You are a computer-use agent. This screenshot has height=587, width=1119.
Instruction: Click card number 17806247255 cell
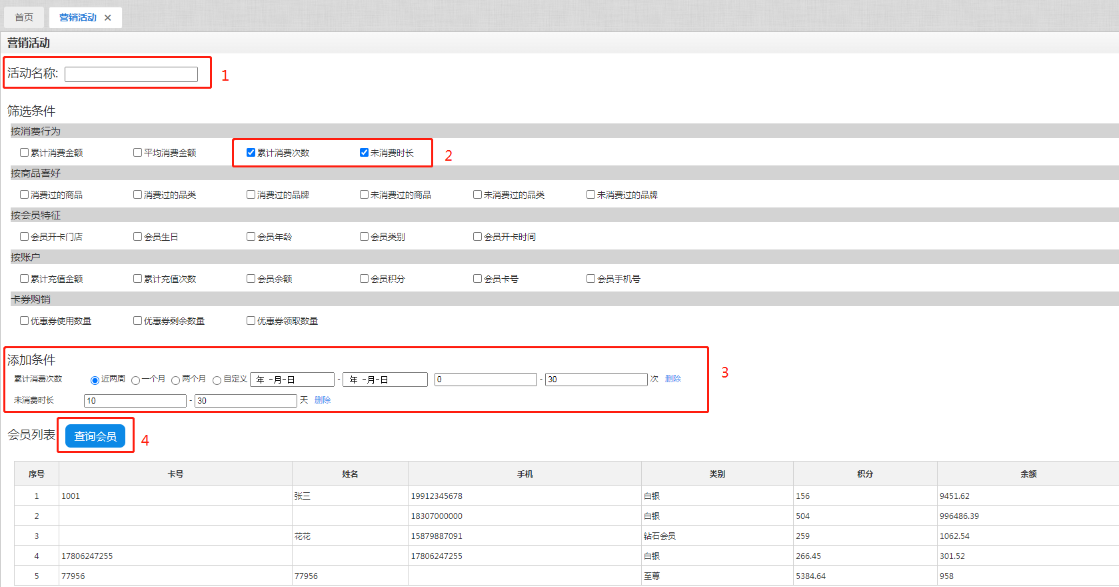click(x=175, y=556)
